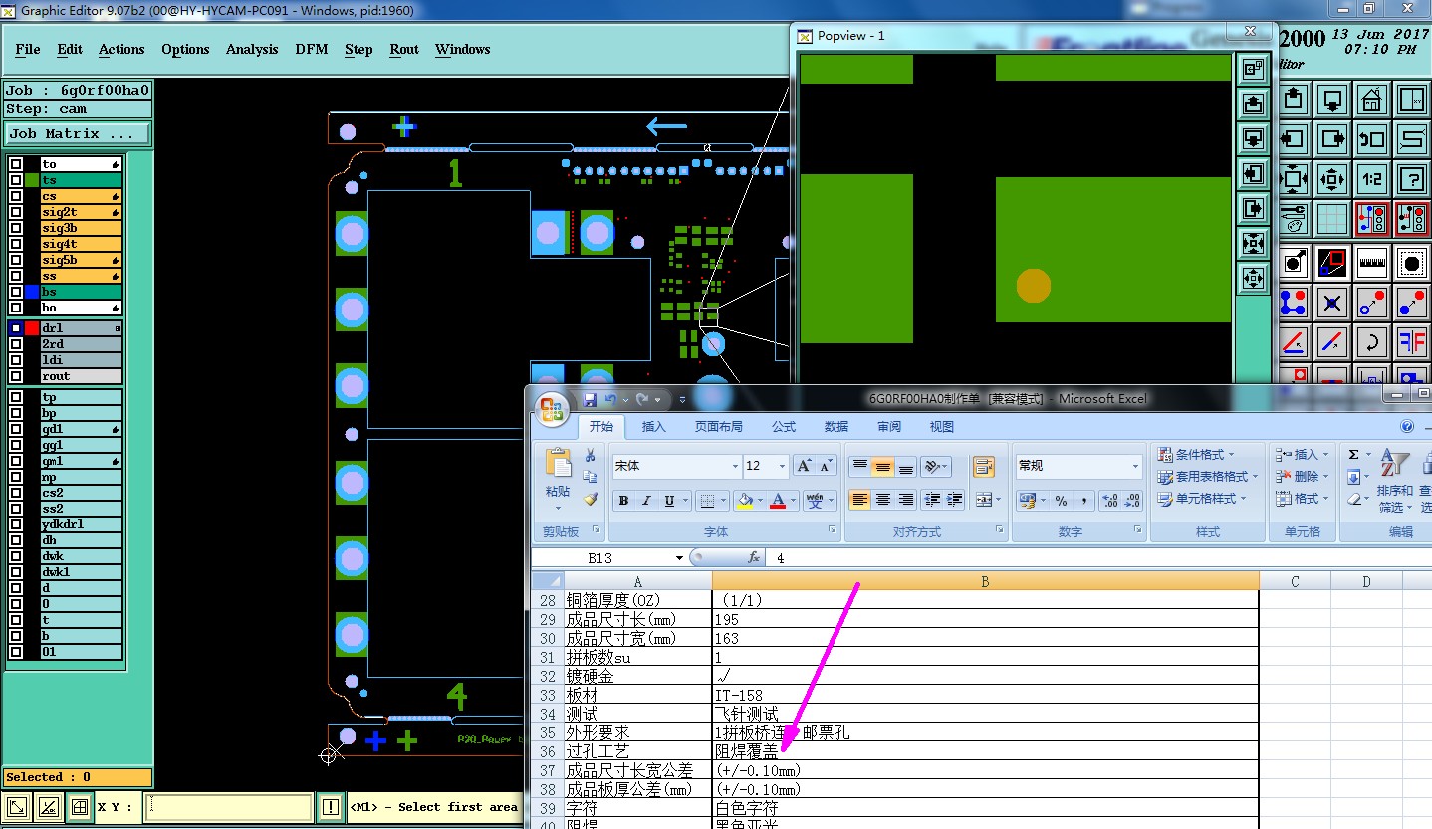The image size is (1432, 829).
Task: Click the pan-down icon in Popview sidebar
Action: coord(1254,137)
